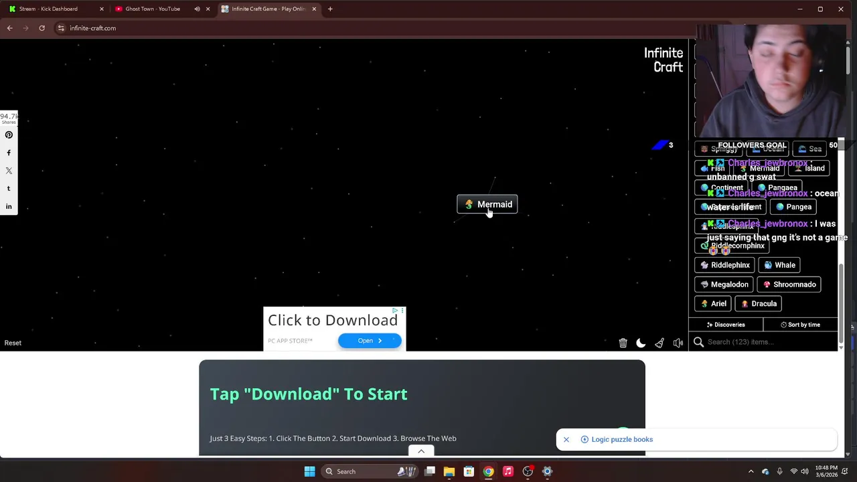Share on X from side share bar
Image resolution: width=857 pixels, height=482 pixels.
tap(9, 171)
